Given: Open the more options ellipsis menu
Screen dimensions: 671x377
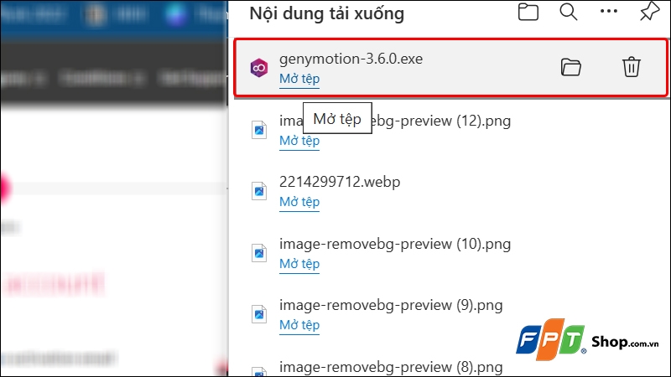Looking at the screenshot, I should (609, 12).
